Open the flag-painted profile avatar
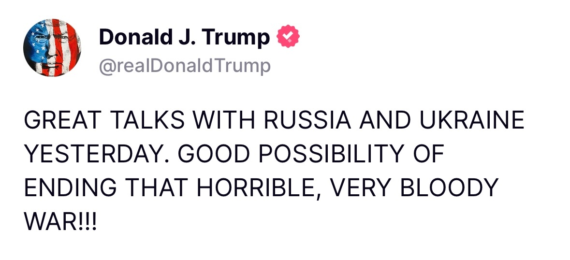Viewport: 570px width, 260px height. click(x=52, y=47)
